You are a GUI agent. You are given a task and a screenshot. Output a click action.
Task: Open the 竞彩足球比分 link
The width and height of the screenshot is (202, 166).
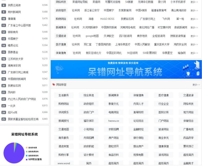93,53
